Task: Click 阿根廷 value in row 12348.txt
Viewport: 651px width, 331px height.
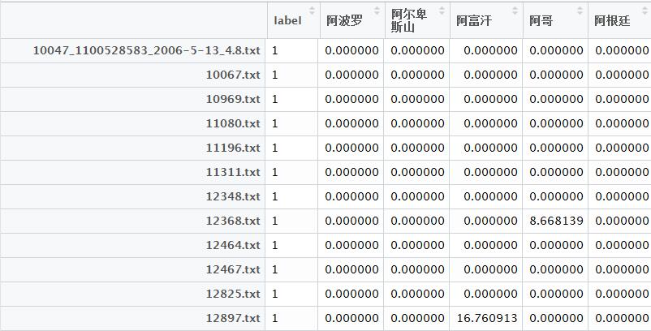Action: click(x=622, y=196)
